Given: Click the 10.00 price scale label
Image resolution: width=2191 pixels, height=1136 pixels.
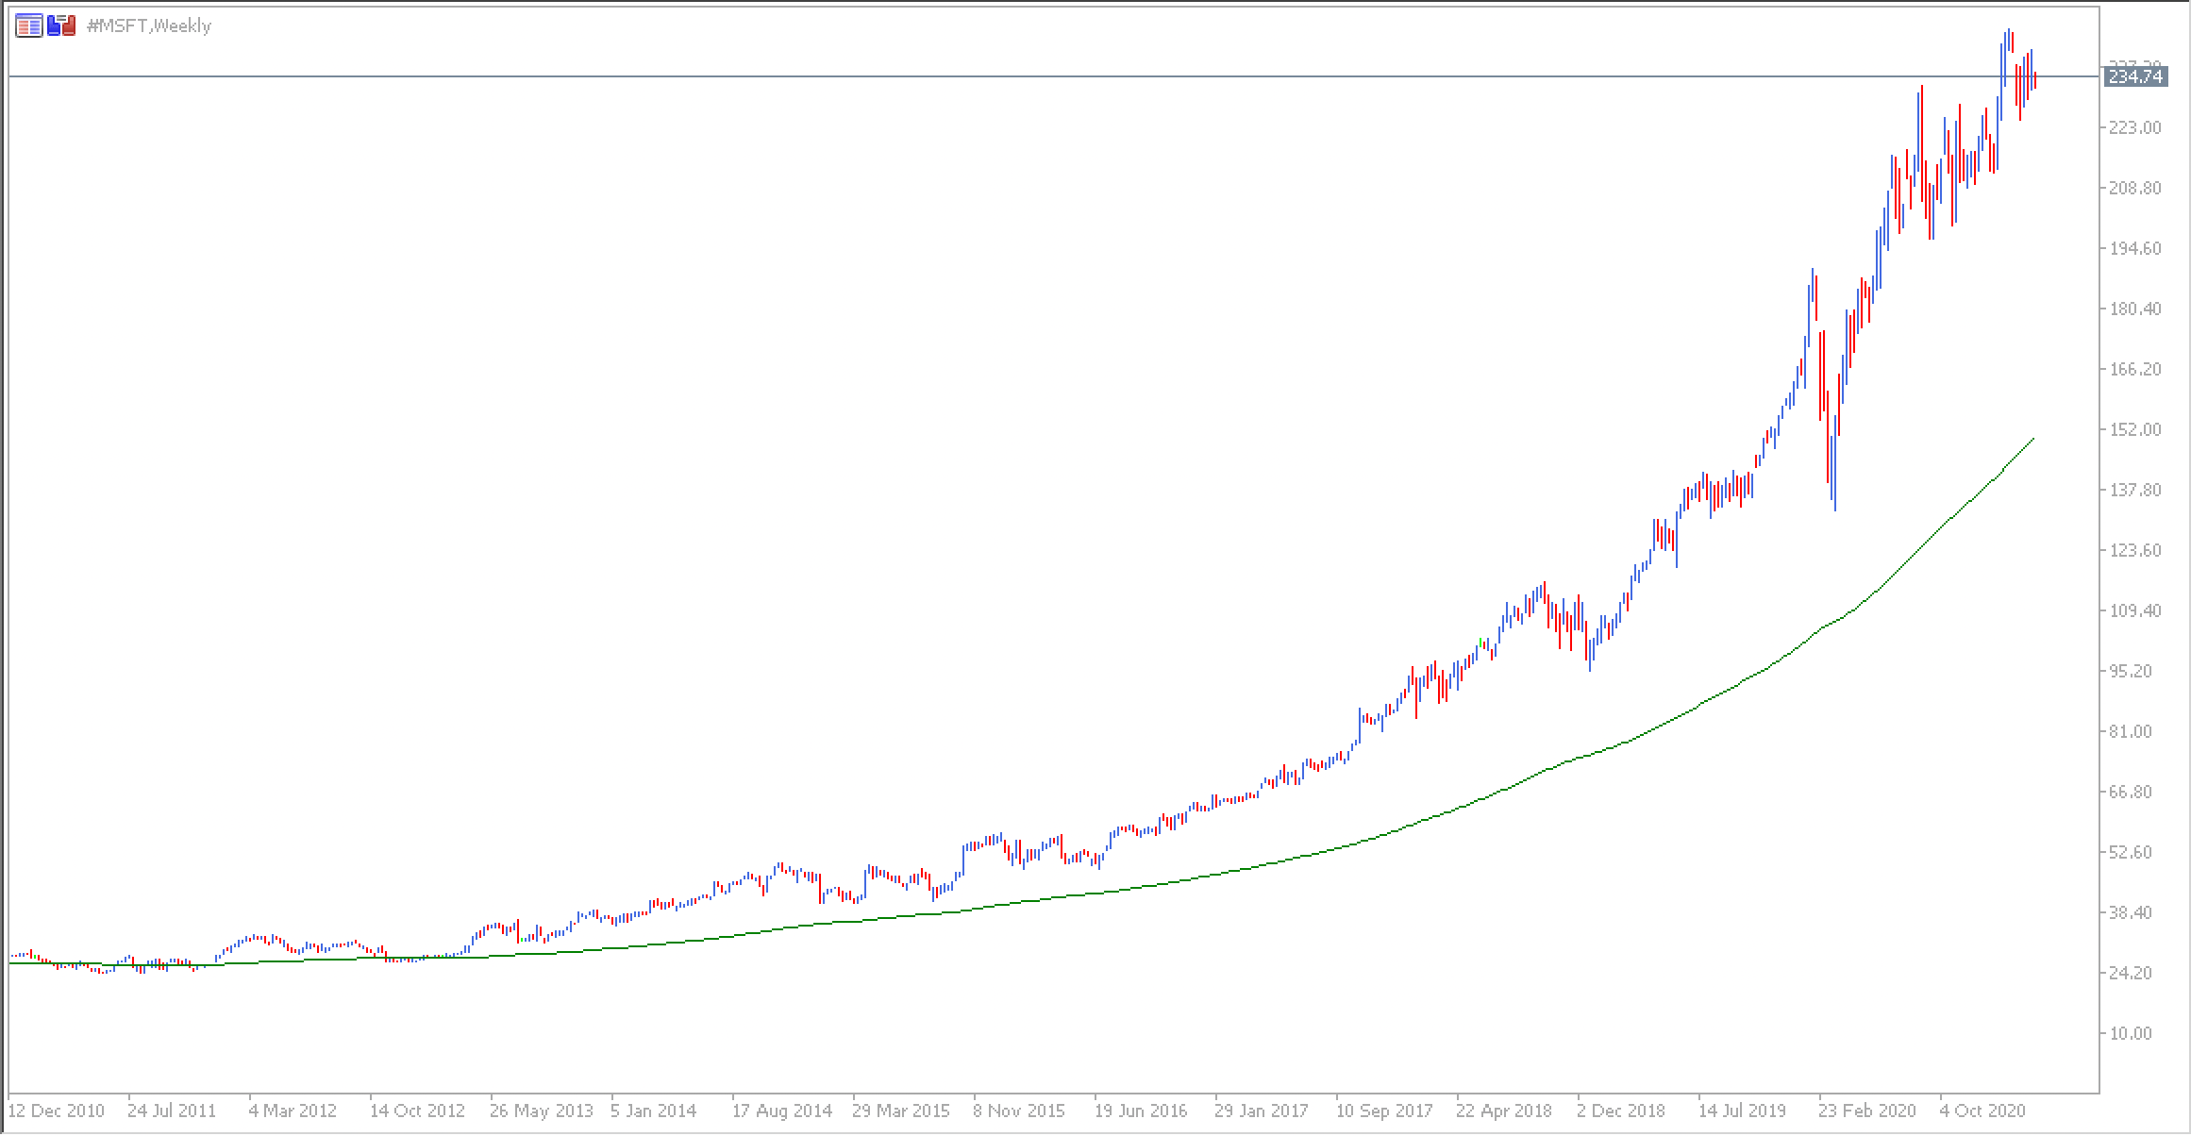Looking at the screenshot, I should point(2138,1033).
